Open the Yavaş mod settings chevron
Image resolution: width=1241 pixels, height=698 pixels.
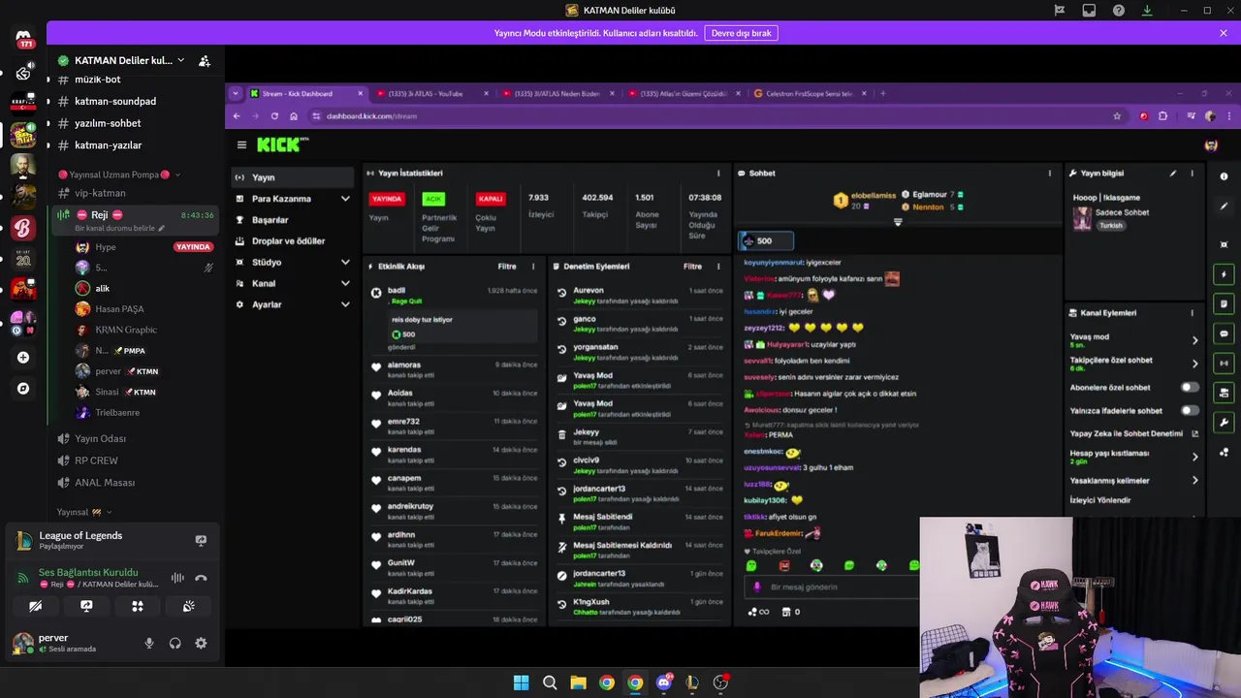pyautogui.click(x=1194, y=340)
